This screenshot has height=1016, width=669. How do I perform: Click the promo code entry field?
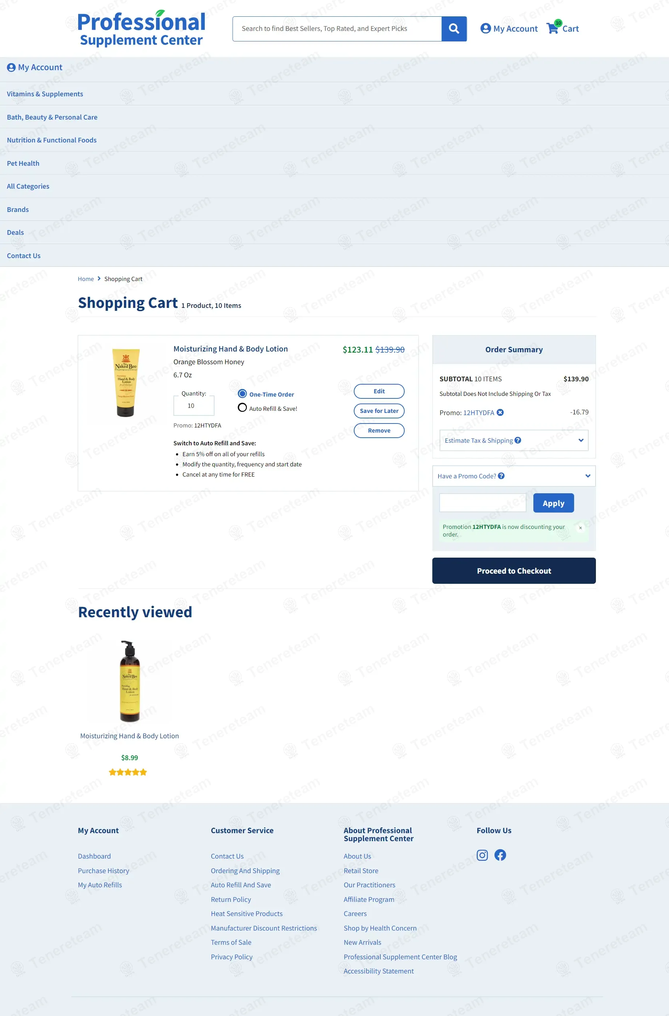pyautogui.click(x=482, y=503)
